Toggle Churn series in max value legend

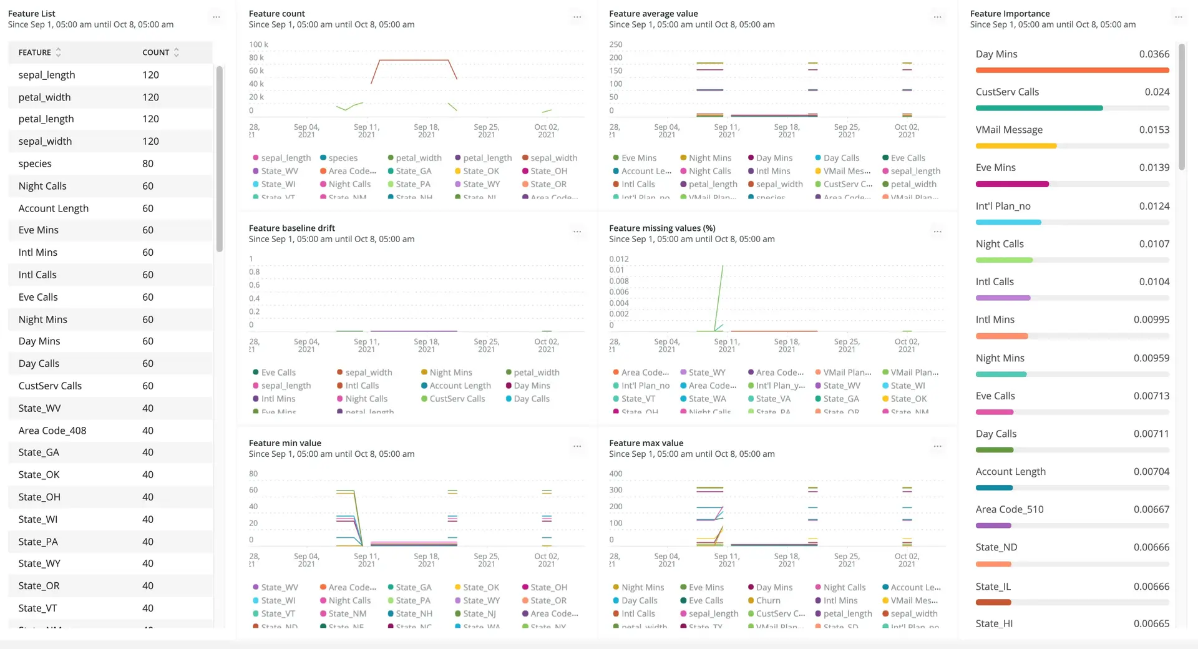coord(767,600)
